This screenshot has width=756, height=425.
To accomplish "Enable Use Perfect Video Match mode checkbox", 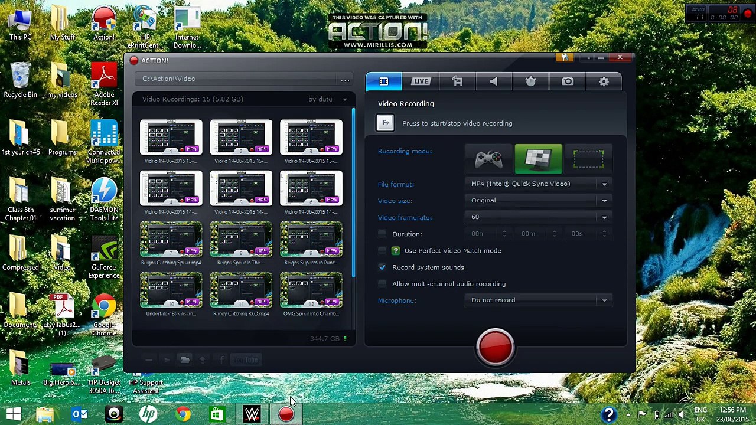I will pyautogui.click(x=382, y=251).
